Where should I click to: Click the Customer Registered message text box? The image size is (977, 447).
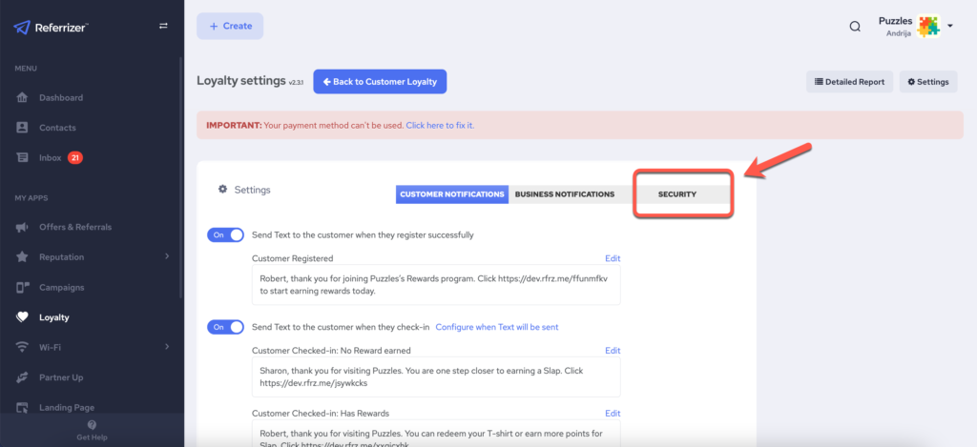tap(435, 285)
